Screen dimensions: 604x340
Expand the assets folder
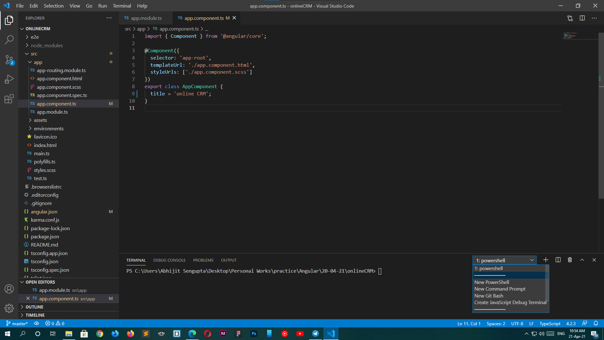[40, 120]
